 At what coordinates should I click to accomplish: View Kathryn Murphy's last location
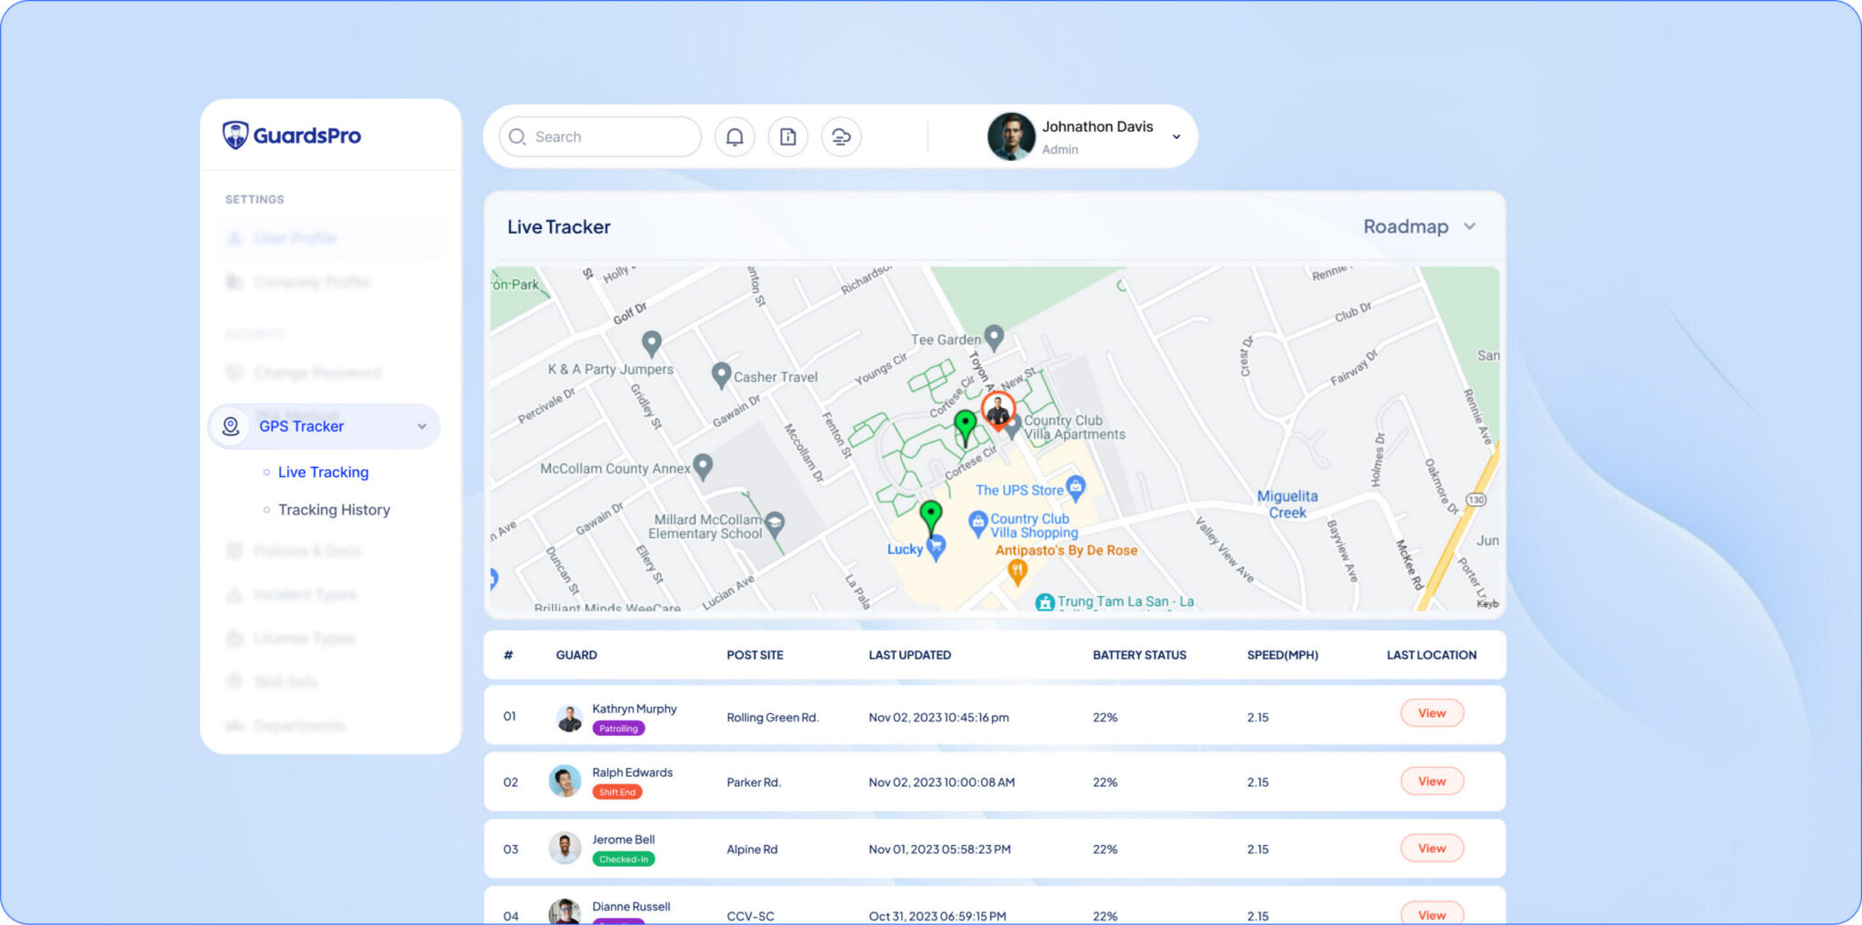(1431, 713)
